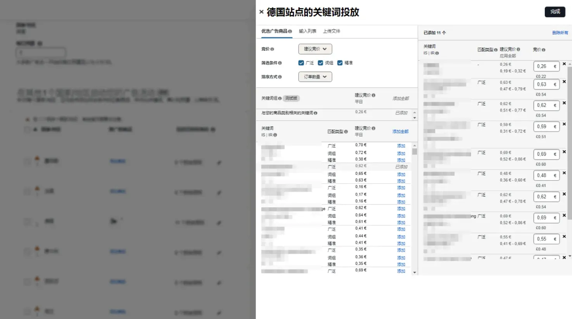This screenshot has height=319, width=572.
Task: Click the info icon next to 关键词组
Action: pyautogui.click(x=280, y=98)
